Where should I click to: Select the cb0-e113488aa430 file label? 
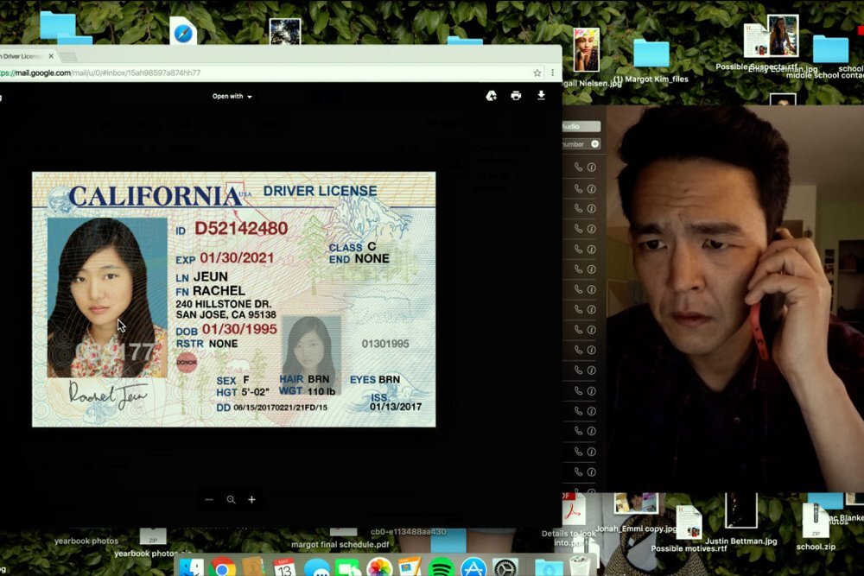tap(409, 532)
